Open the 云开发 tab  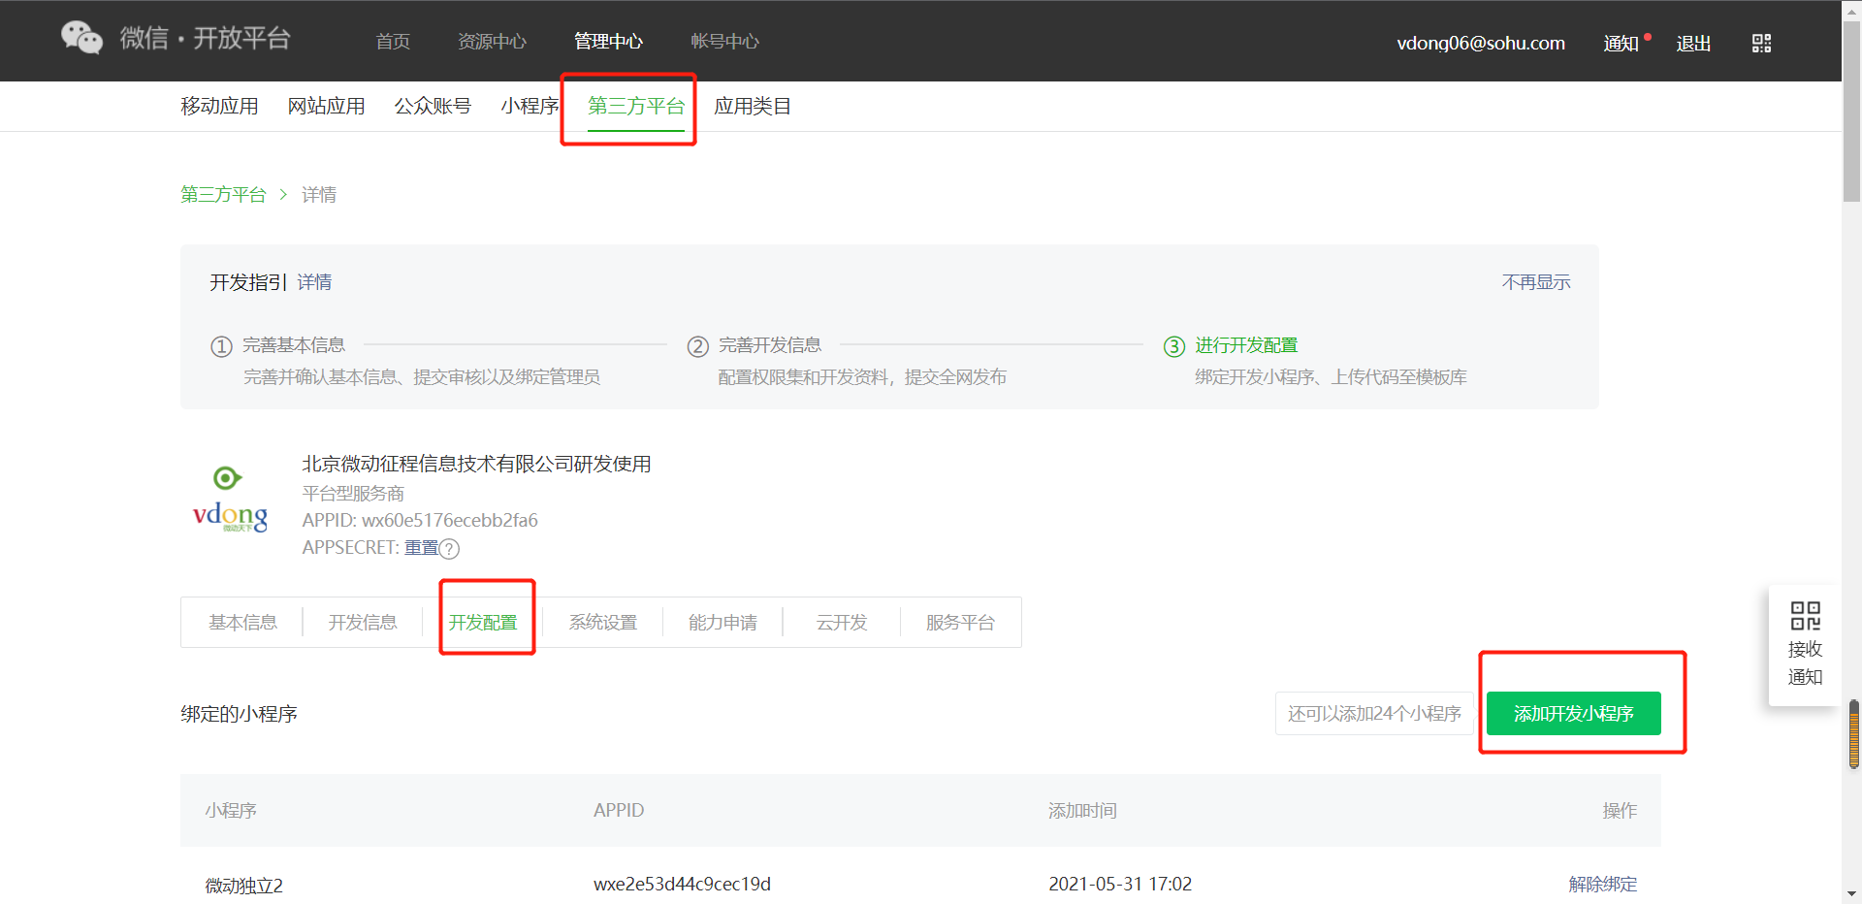point(842,623)
